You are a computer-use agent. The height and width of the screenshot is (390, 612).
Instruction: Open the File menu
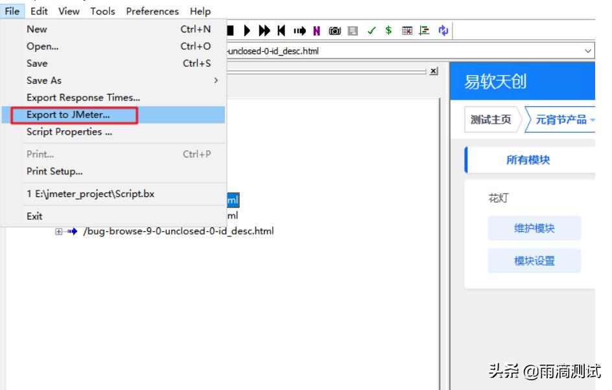[12, 11]
